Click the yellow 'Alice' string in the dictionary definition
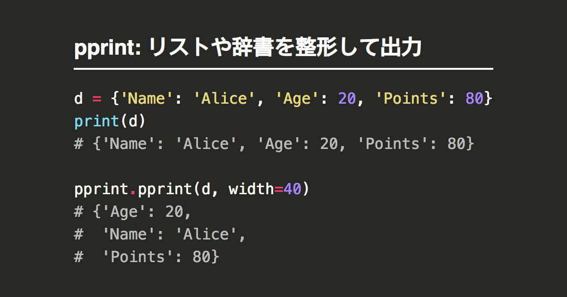Image resolution: width=567 pixels, height=297 pixels. pos(223,99)
